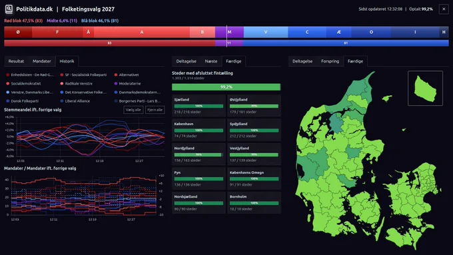Open the Resultat tab

pyautogui.click(x=16, y=61)
